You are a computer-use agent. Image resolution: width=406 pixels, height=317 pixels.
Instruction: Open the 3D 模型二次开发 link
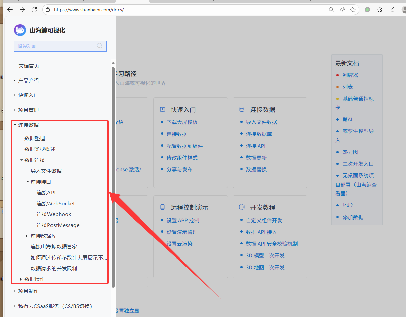click(265, 255)
